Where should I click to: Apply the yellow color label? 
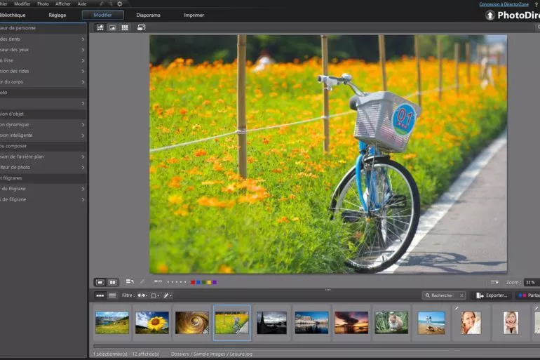(x=209, y=282)
